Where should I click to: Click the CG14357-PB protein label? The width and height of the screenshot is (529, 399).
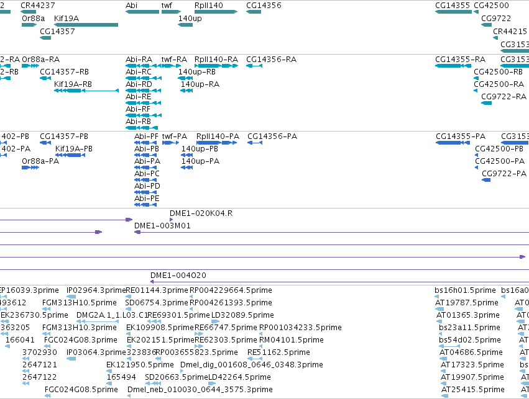(x=64, y=137)
